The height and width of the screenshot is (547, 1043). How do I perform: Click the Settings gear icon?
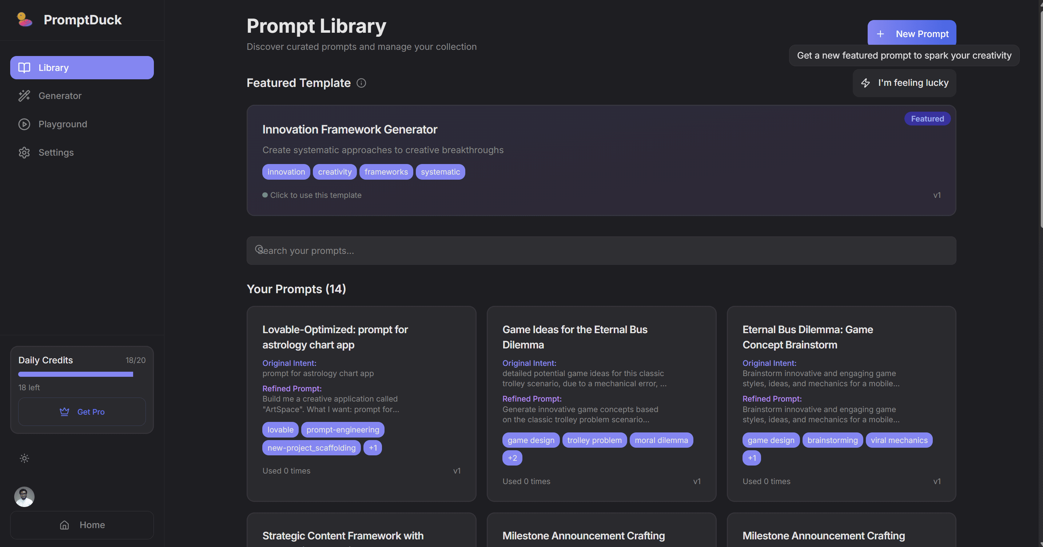24,153
